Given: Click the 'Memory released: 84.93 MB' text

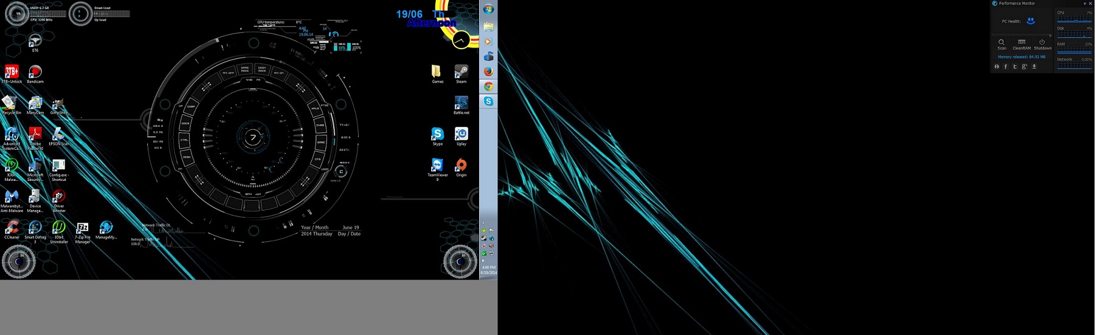Looking at the screenshot, I should tap(1021, 57).
